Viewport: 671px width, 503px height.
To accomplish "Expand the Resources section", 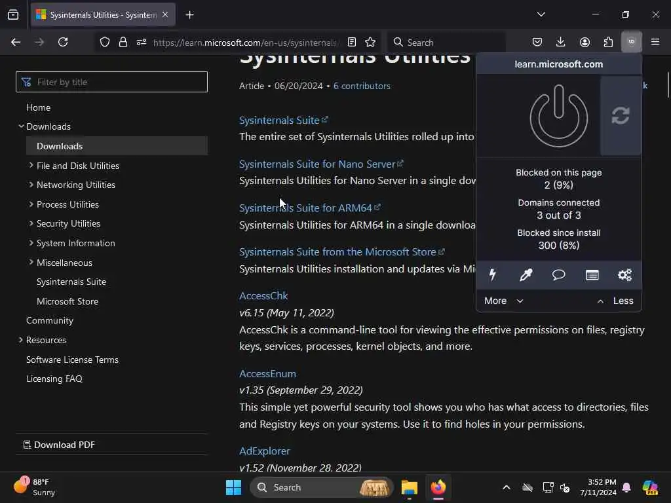I will 20,340.
